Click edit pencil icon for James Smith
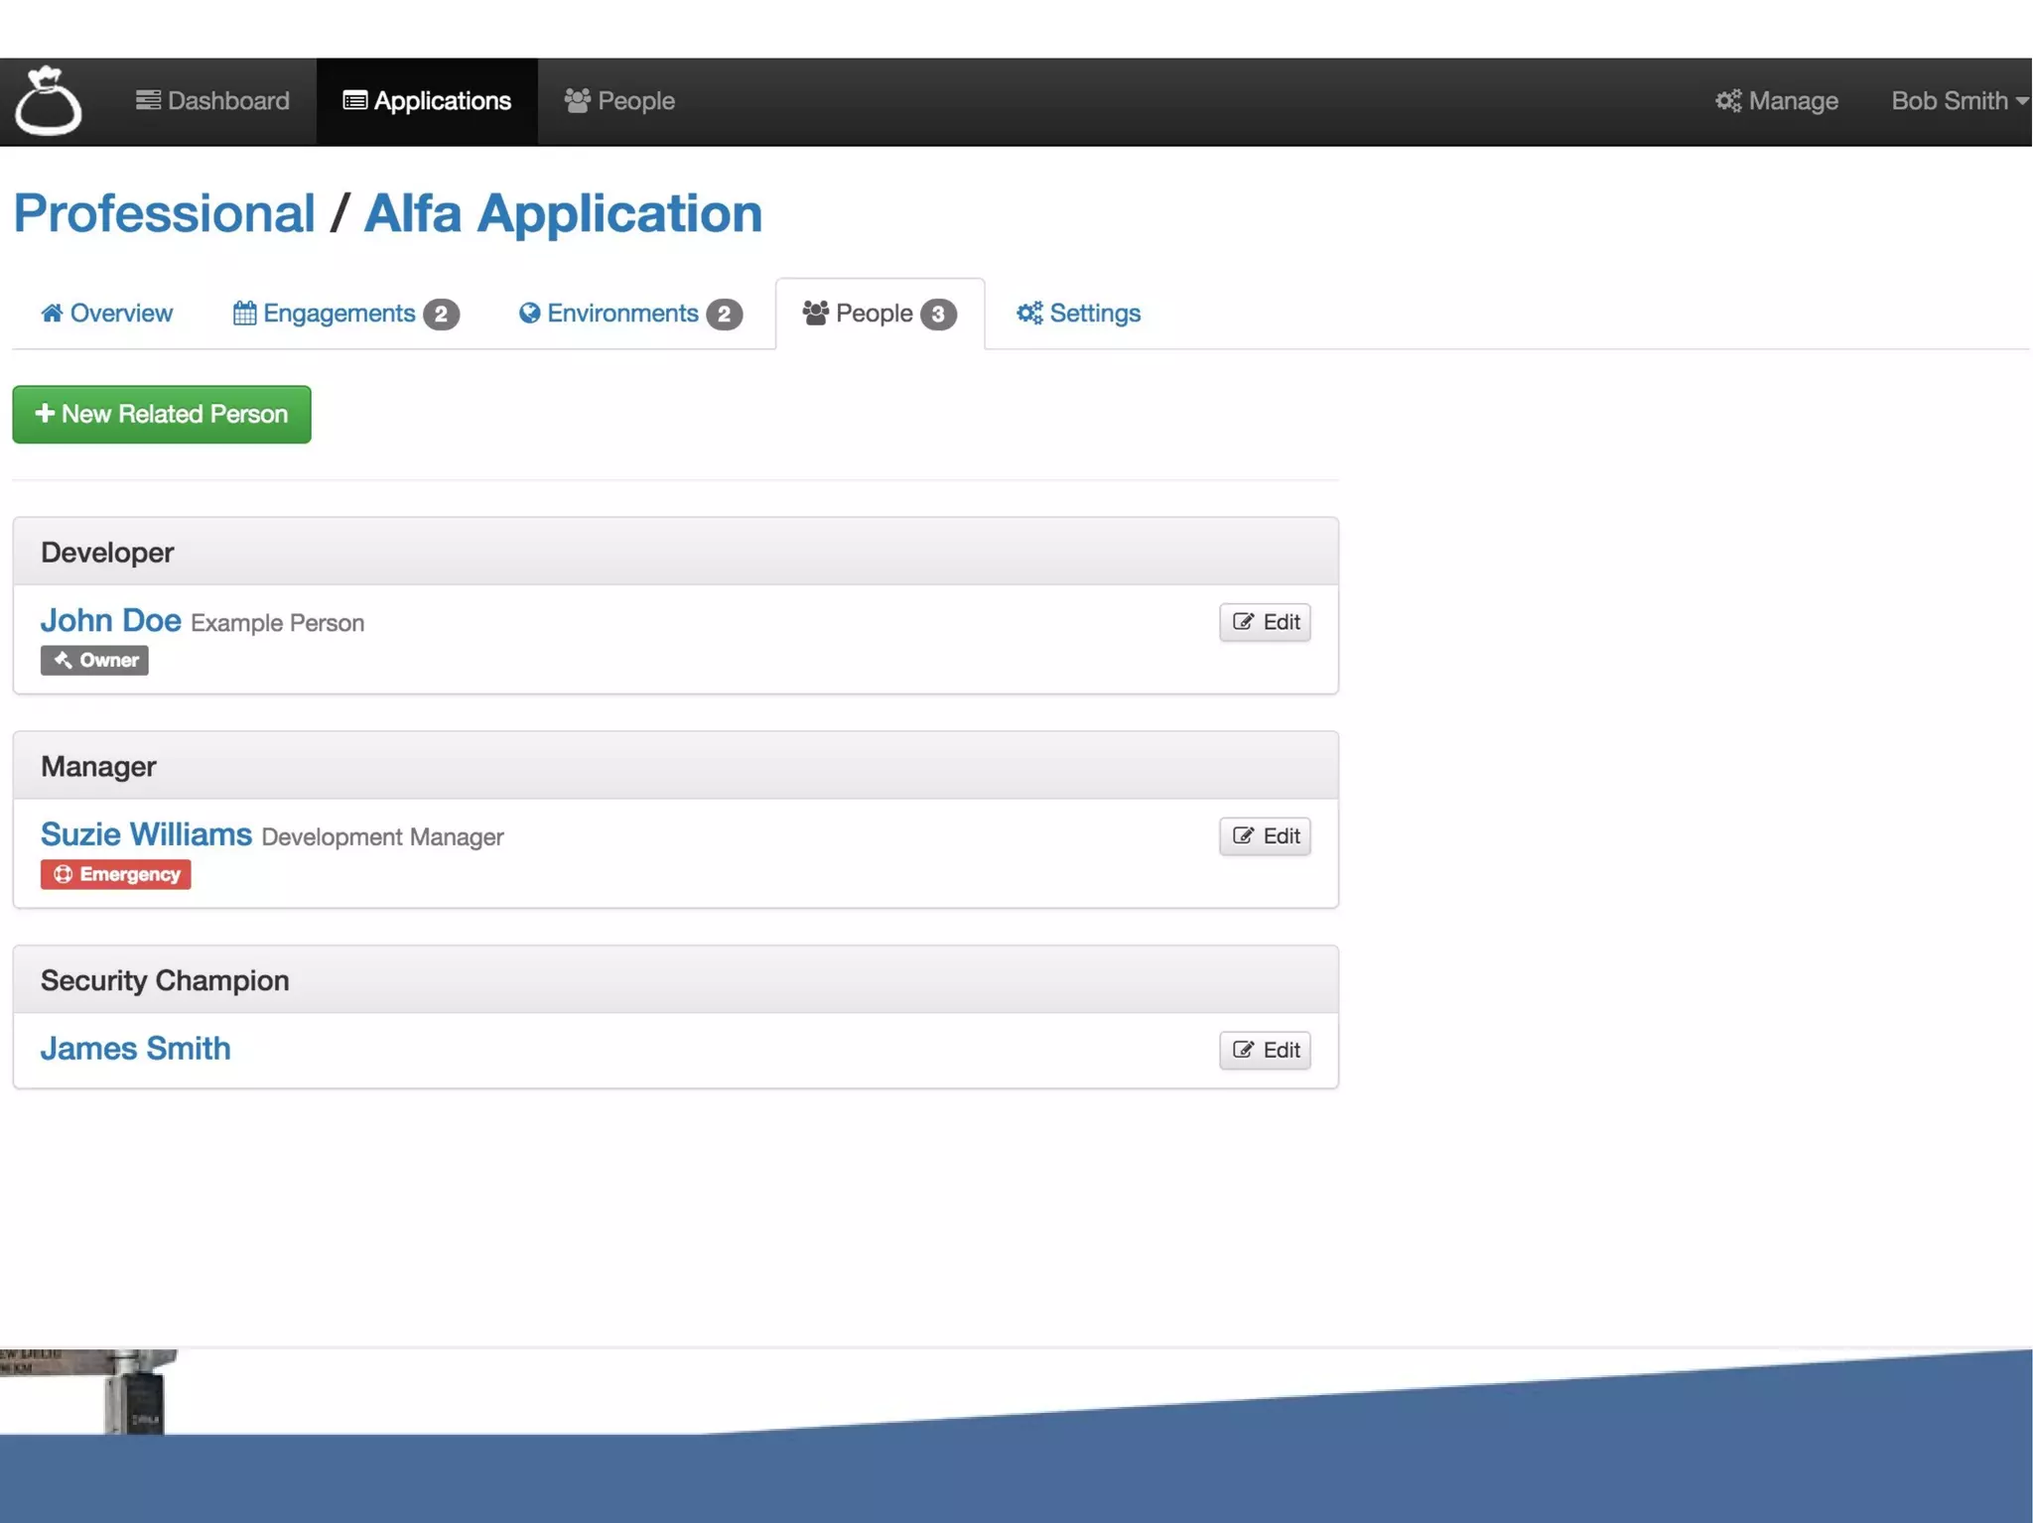The height and width of the screenshot is (1523, 2033). pyautogui.click(x=1243, y=1050)
